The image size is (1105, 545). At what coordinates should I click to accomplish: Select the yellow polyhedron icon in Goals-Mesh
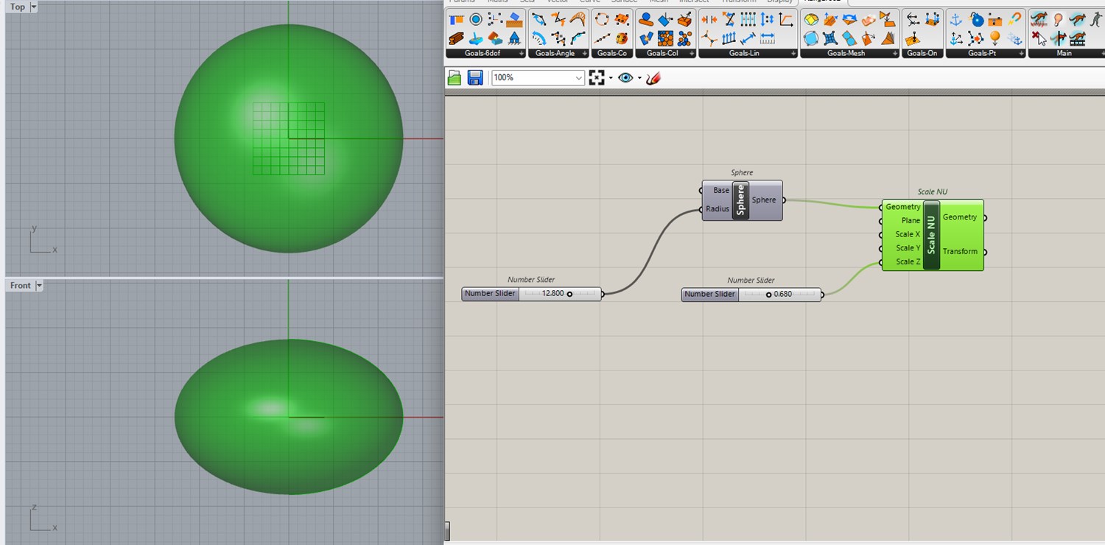click(x=811, y=19)
